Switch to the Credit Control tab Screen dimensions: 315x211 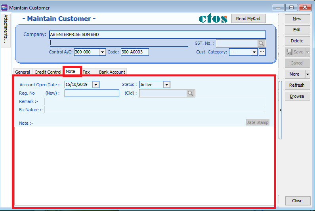tap(48, 72)
